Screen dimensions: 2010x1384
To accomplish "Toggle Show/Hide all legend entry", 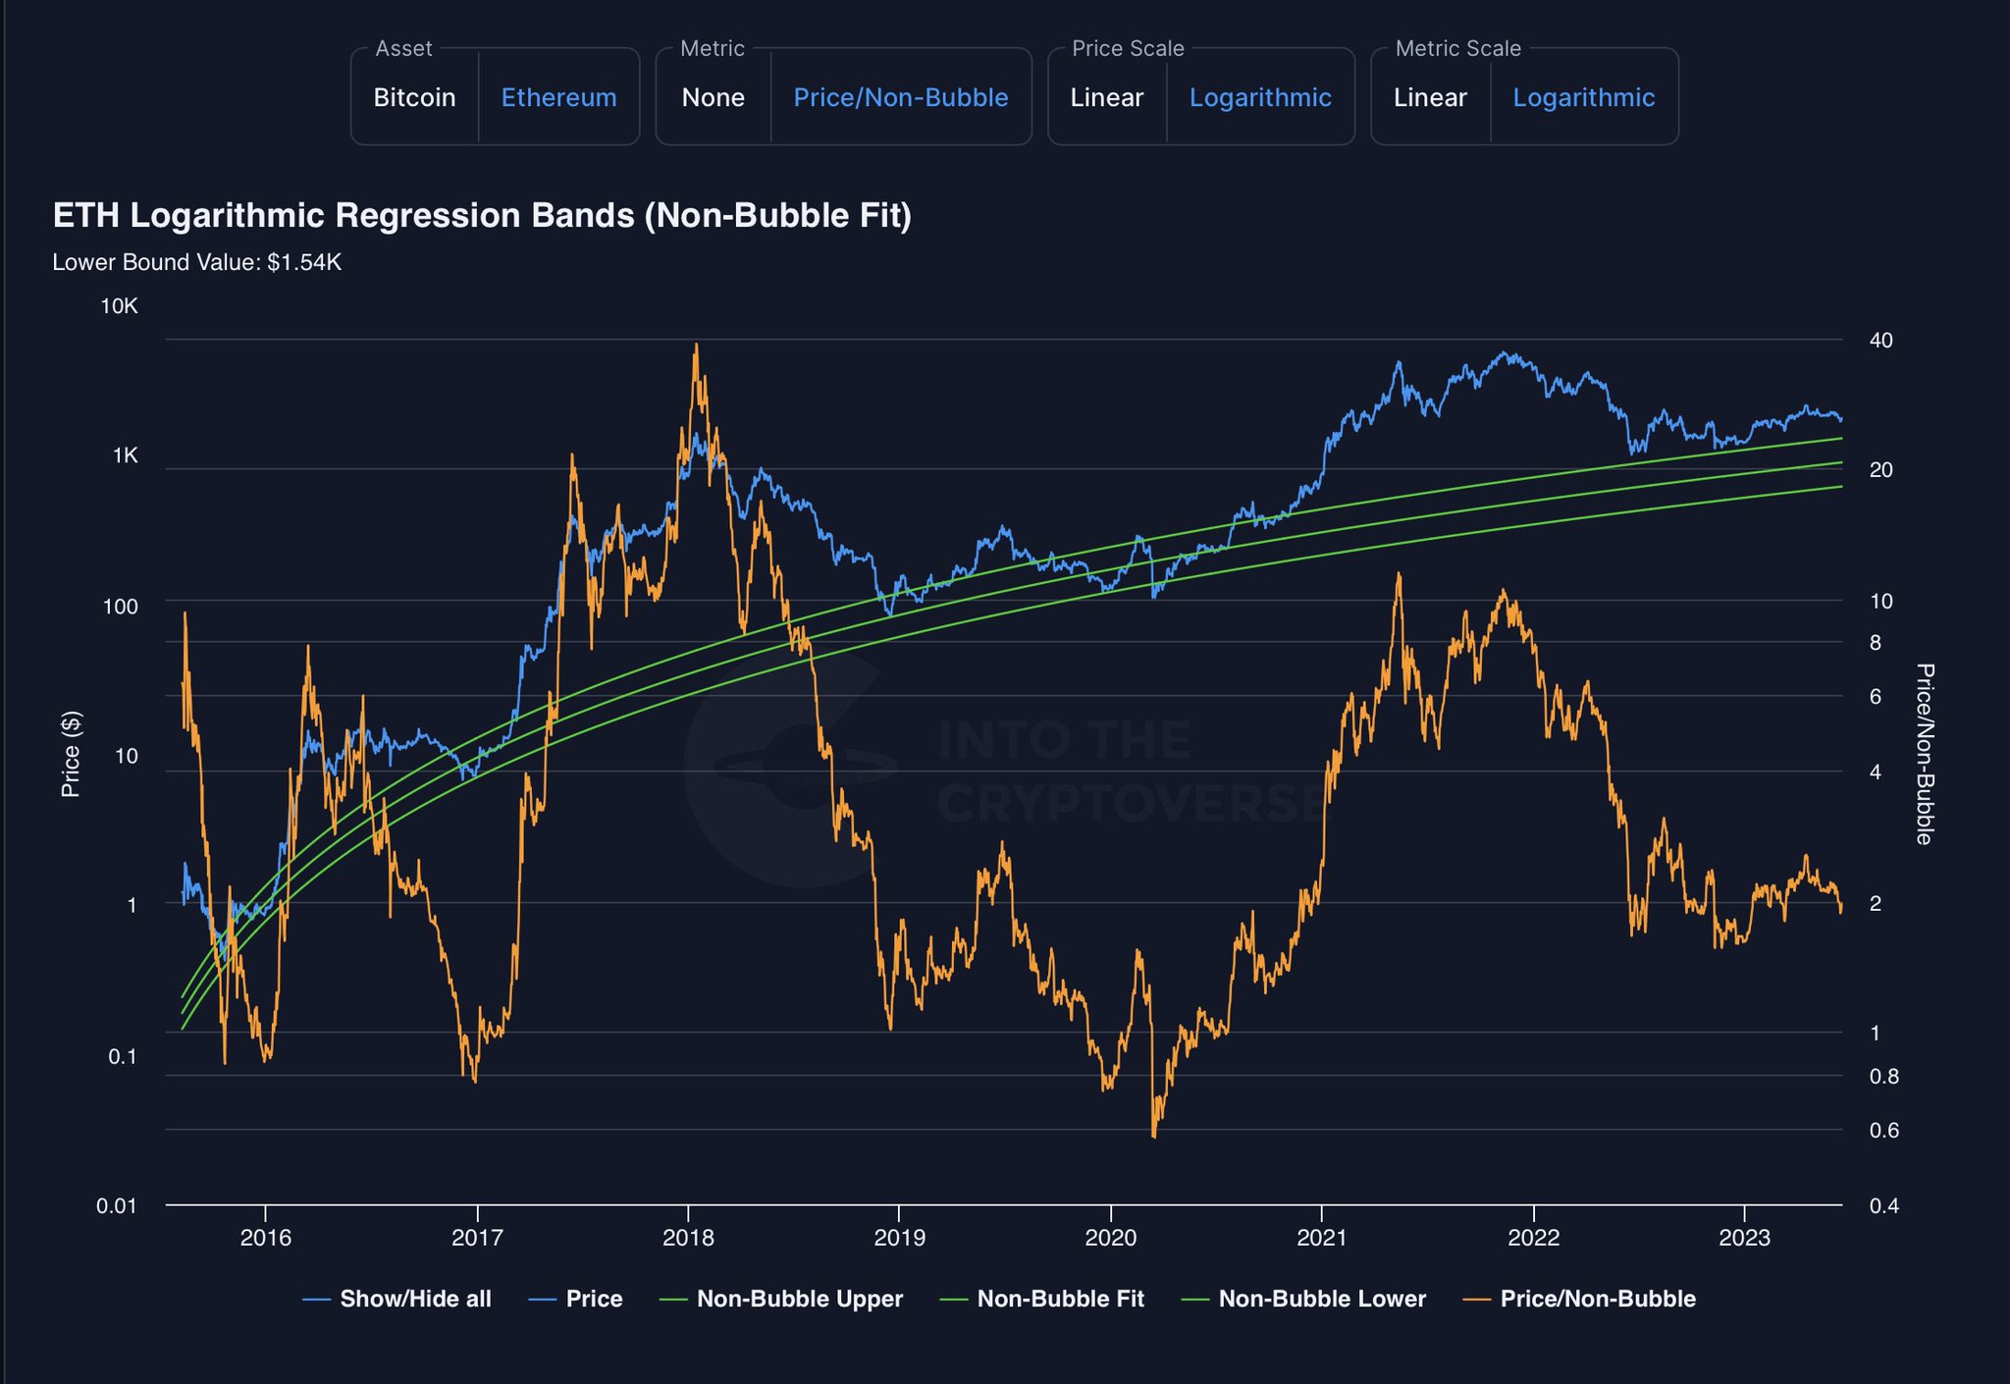I will click(414, 1299).
